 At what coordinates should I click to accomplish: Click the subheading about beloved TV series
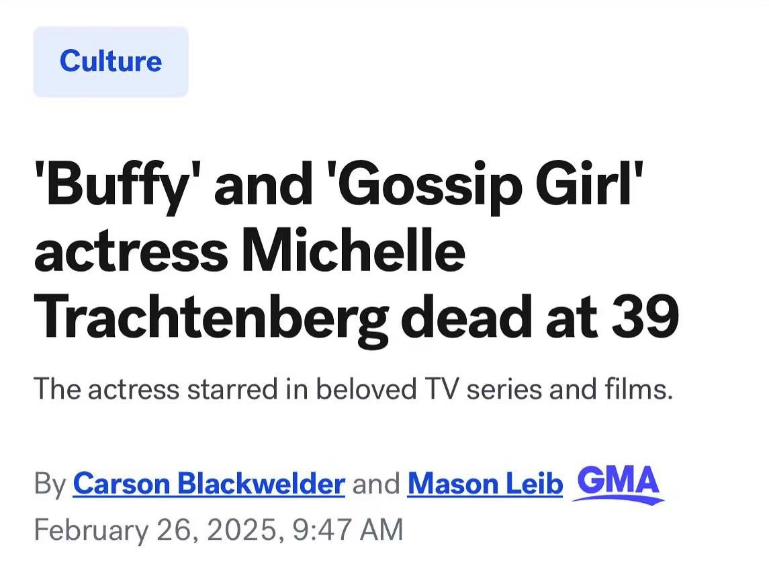pos(353,389)
